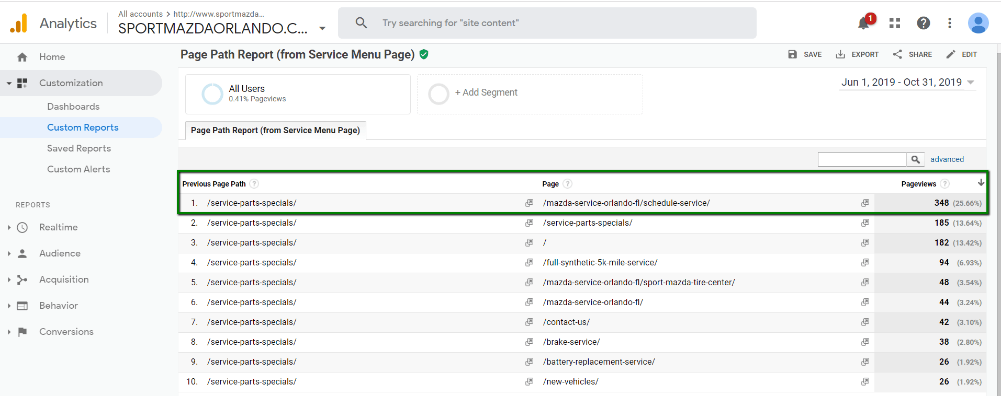This screenshot has width=1001, height=396.
Task: Click the Analytics logo icon
Action: (x=19, y=23)
